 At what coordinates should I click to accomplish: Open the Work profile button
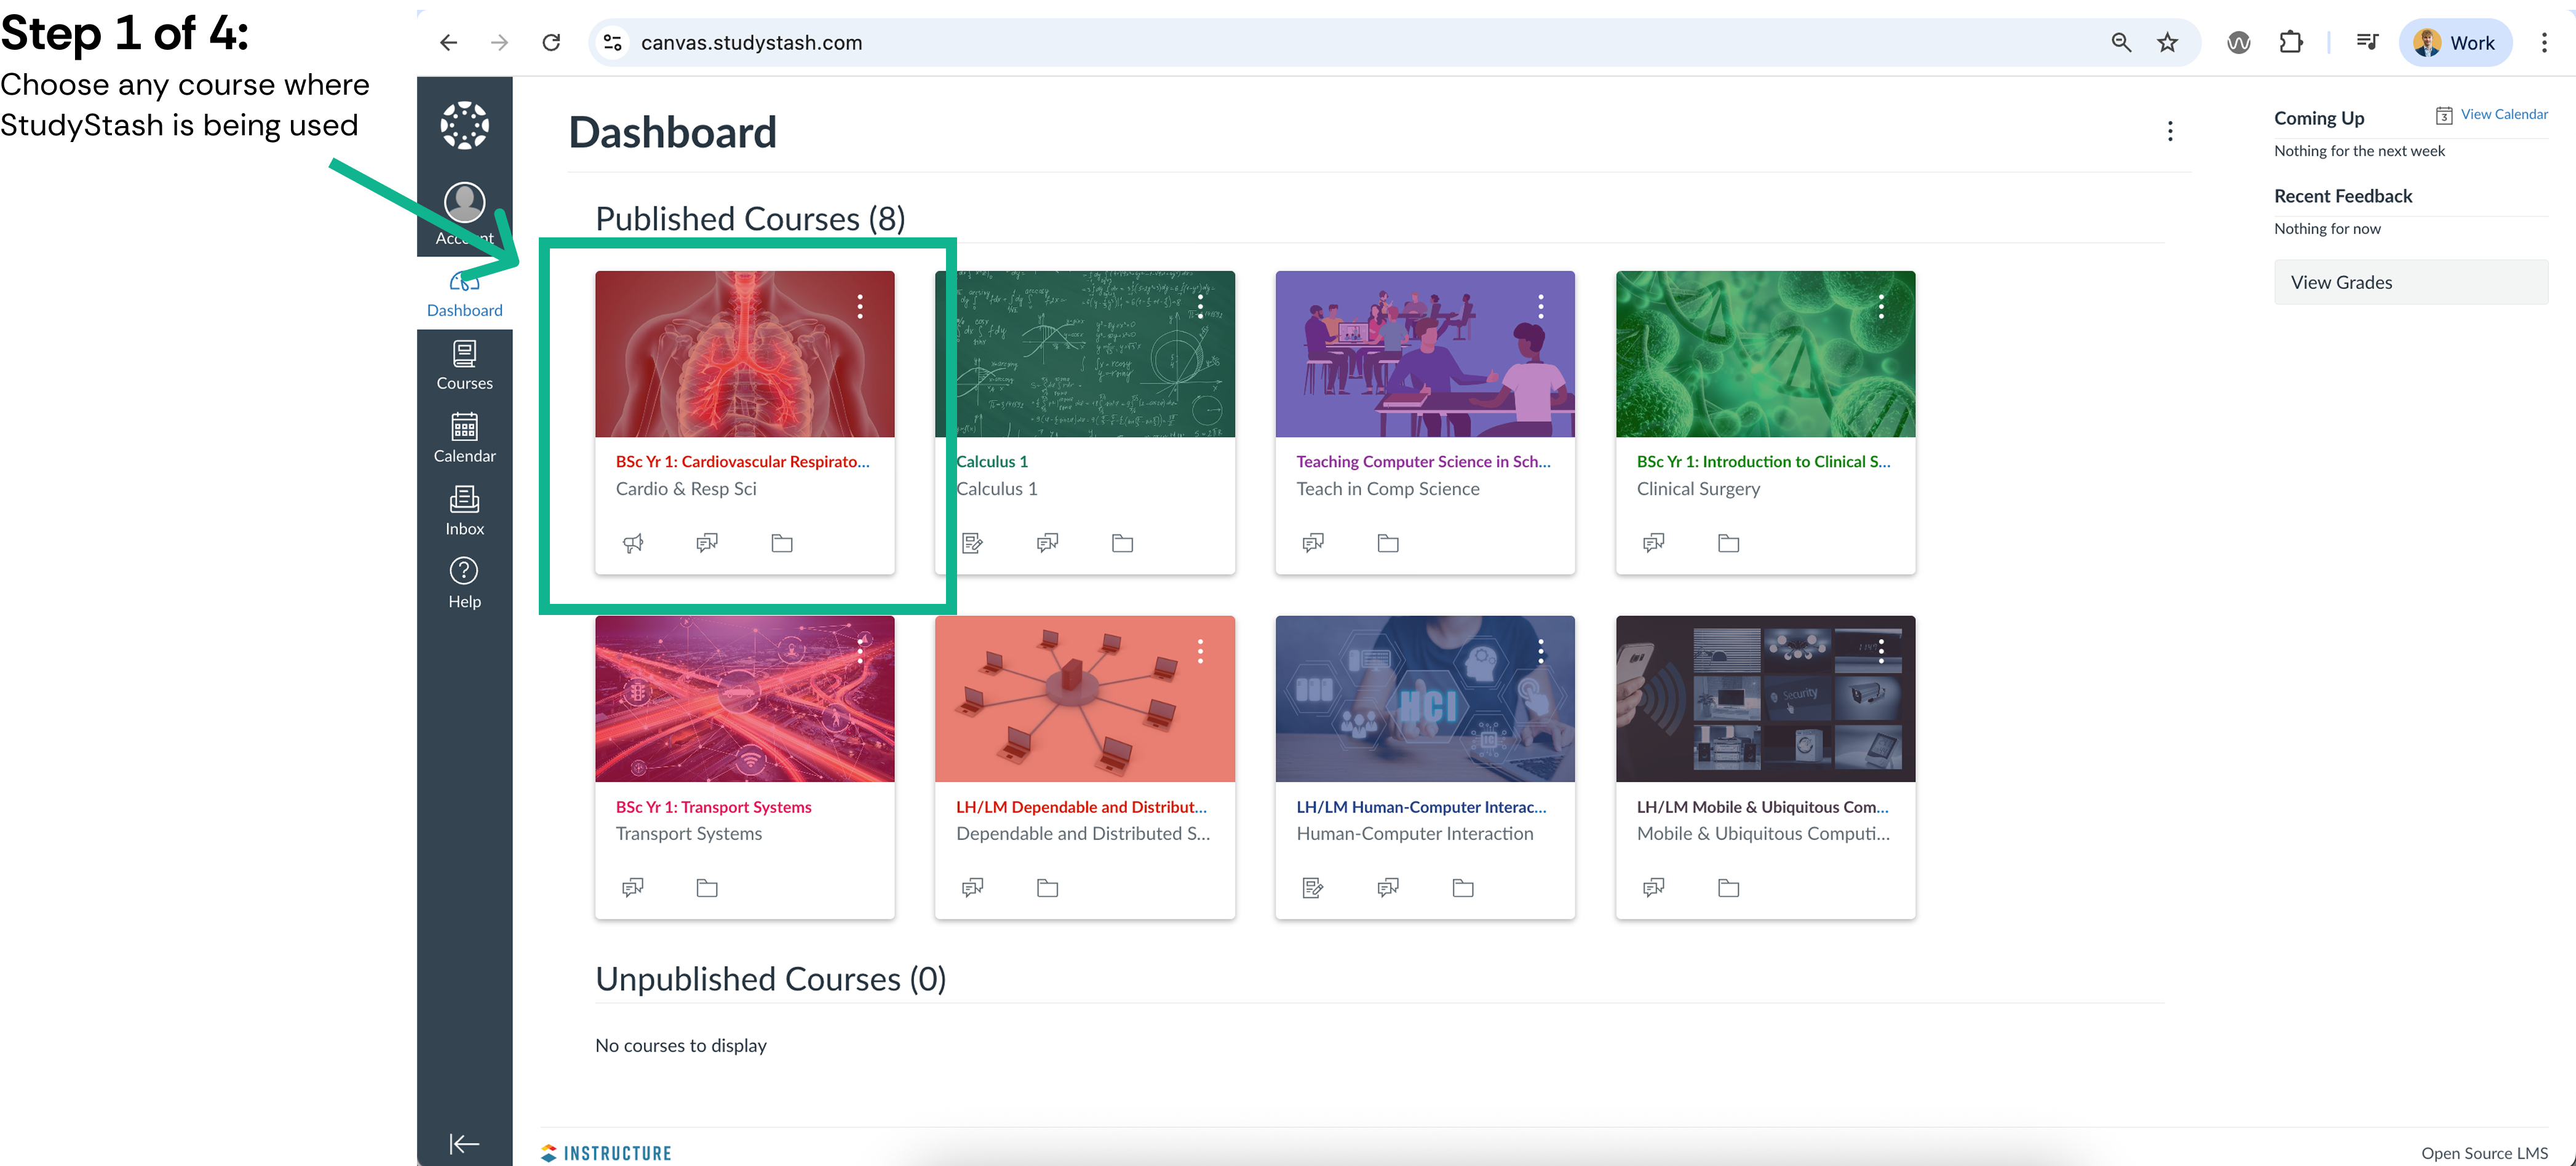[x=2455, y=43]
